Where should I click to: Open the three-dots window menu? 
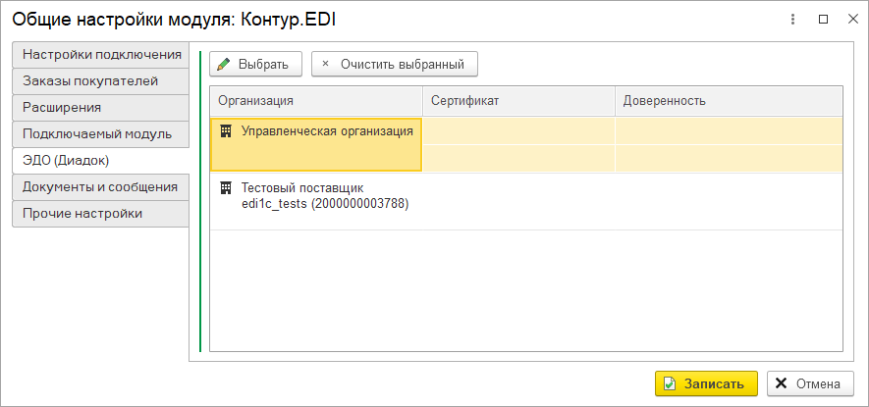pos(793,20)
